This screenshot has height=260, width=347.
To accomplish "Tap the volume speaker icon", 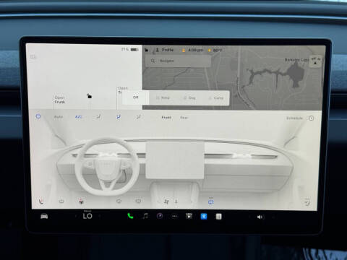I will (260, 217).
